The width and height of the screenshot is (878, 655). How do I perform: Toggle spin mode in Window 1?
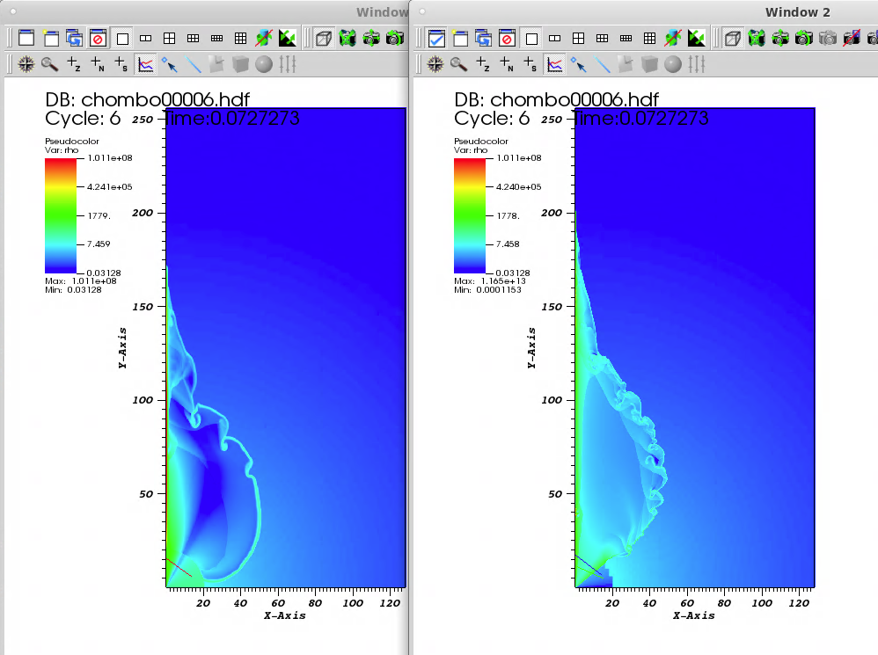pos(264,38)
